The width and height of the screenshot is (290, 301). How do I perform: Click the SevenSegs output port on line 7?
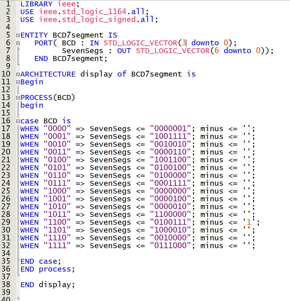click(x=83, y=51)
